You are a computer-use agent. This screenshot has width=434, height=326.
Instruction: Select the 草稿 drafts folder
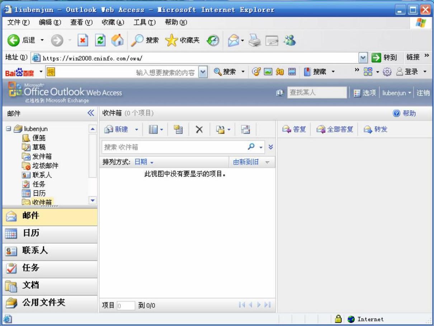(34, 147)
